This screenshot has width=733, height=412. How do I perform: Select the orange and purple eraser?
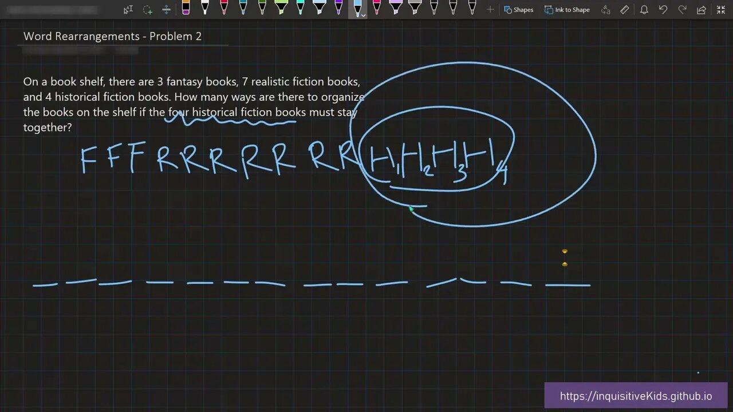point(186,9)
